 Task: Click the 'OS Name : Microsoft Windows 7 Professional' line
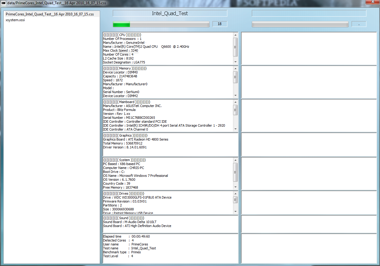coord(135,176)
